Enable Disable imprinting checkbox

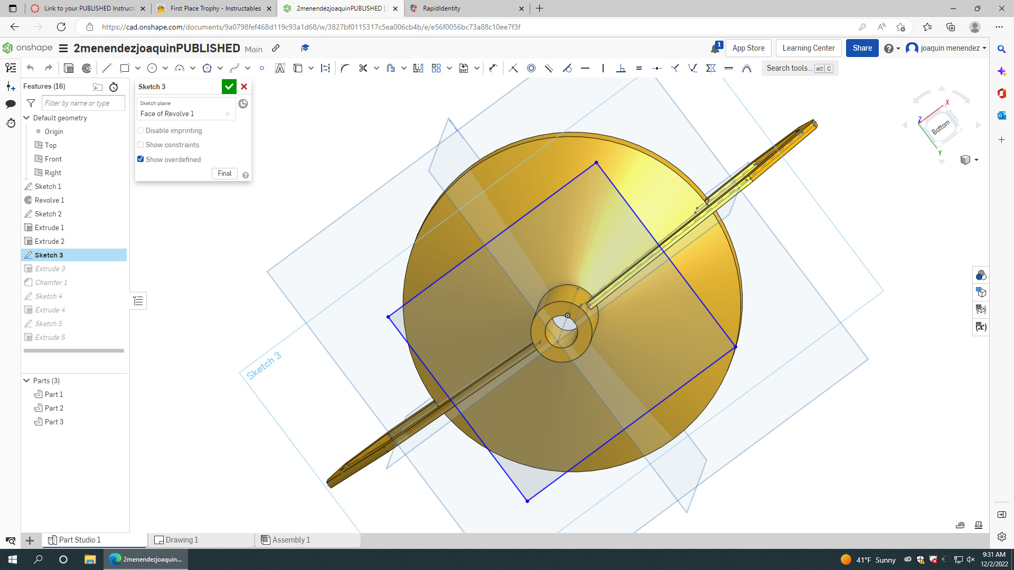pyautogui.click(x=140, y=130)
